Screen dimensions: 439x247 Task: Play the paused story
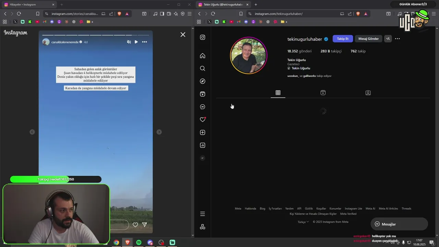tap(136, 42)
